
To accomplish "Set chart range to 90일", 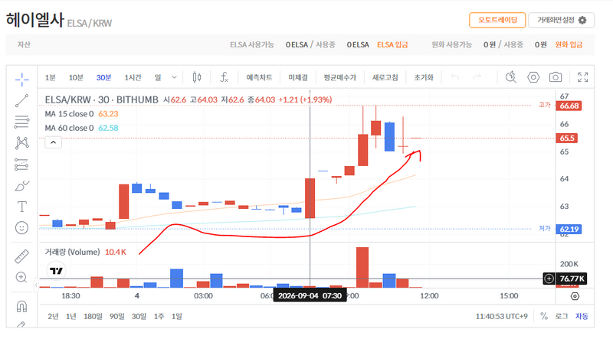I will [x=116, y=316].
